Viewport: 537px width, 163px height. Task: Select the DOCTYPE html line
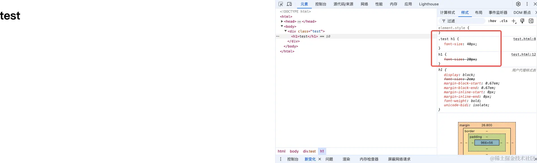pos(295,12)
